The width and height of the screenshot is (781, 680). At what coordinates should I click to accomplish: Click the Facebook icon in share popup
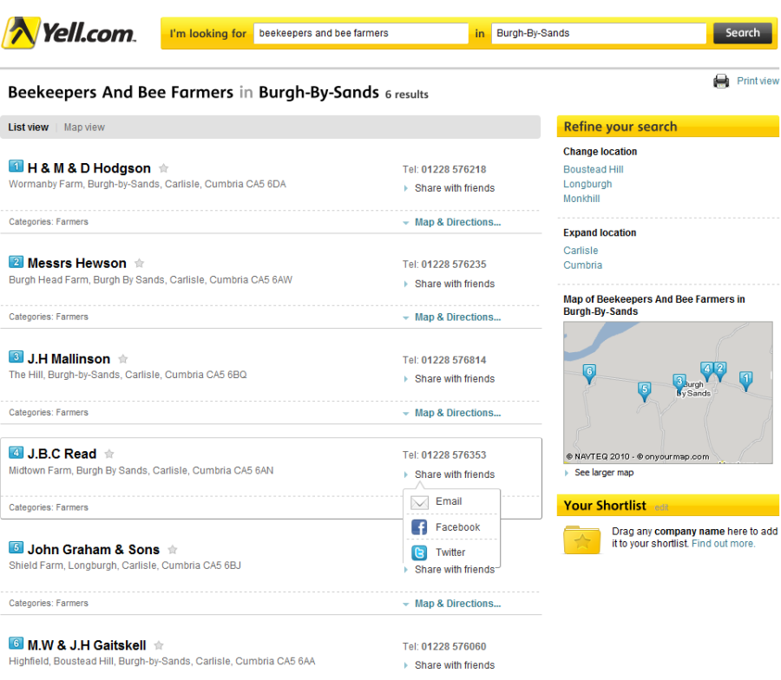click(419, 527)
